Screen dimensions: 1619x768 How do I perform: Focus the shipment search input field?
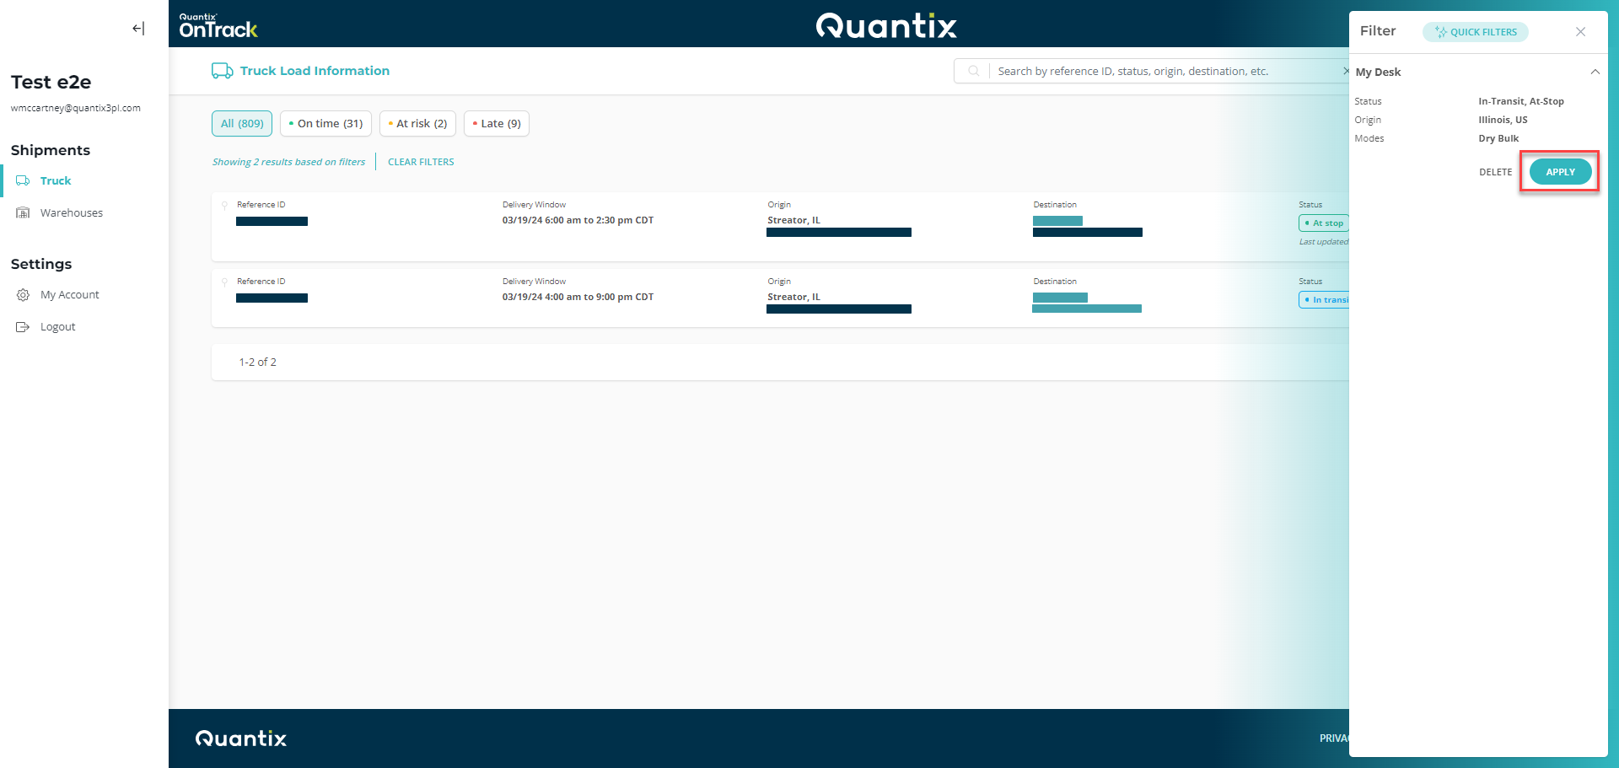[x=1164, y=72]
